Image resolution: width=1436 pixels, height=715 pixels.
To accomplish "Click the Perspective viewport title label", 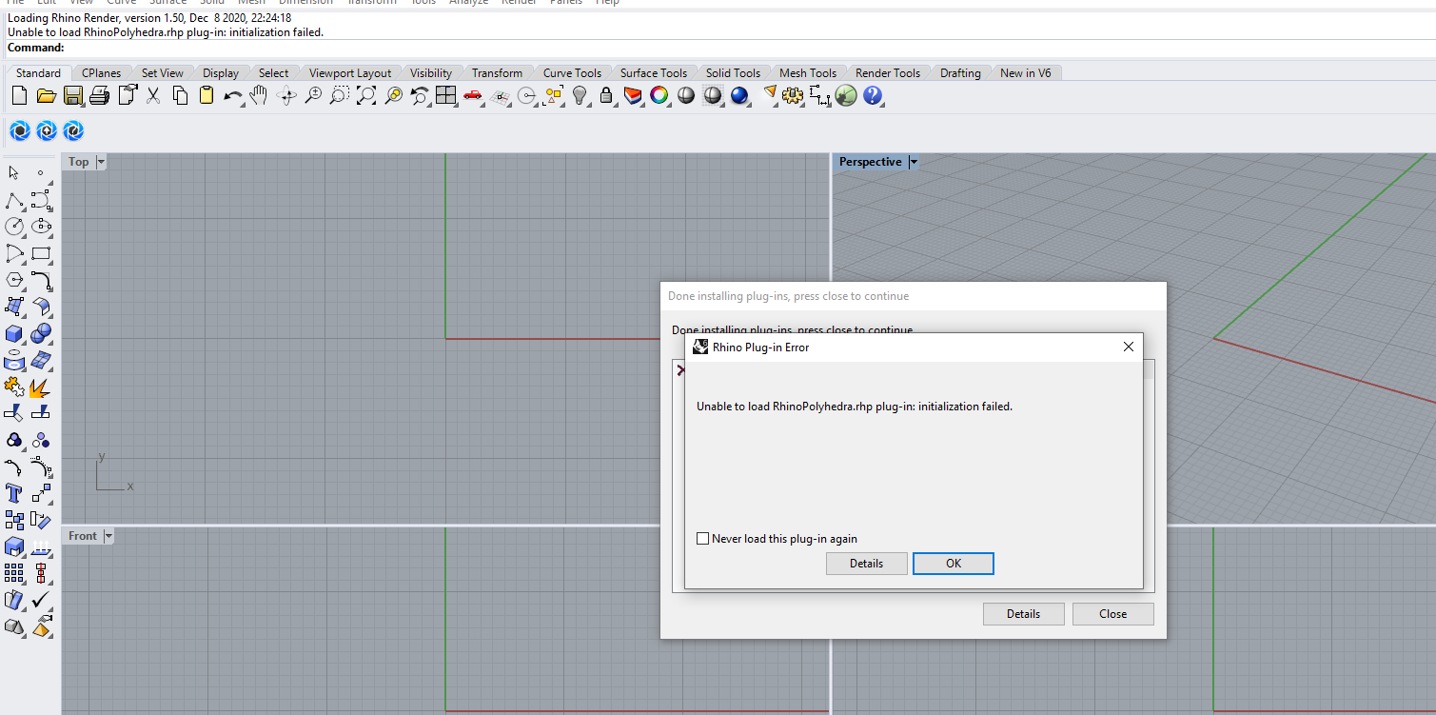I will 870,163.
